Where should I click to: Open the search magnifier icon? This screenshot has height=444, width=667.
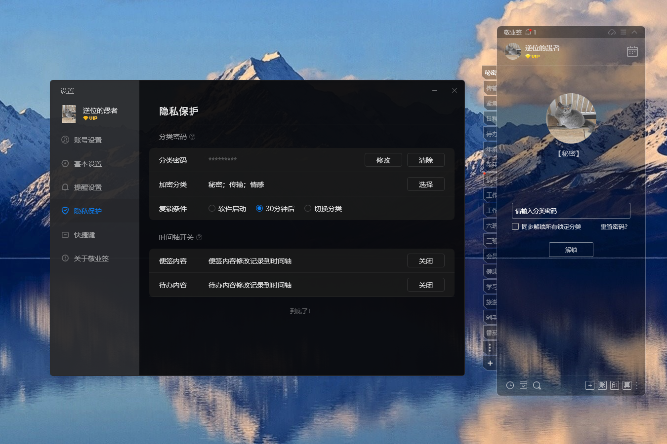pos(537,385)
